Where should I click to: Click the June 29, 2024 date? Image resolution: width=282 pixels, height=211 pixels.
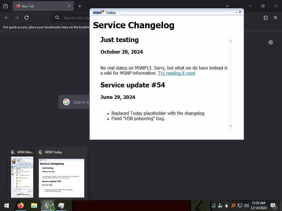click(x=118, y=97)
